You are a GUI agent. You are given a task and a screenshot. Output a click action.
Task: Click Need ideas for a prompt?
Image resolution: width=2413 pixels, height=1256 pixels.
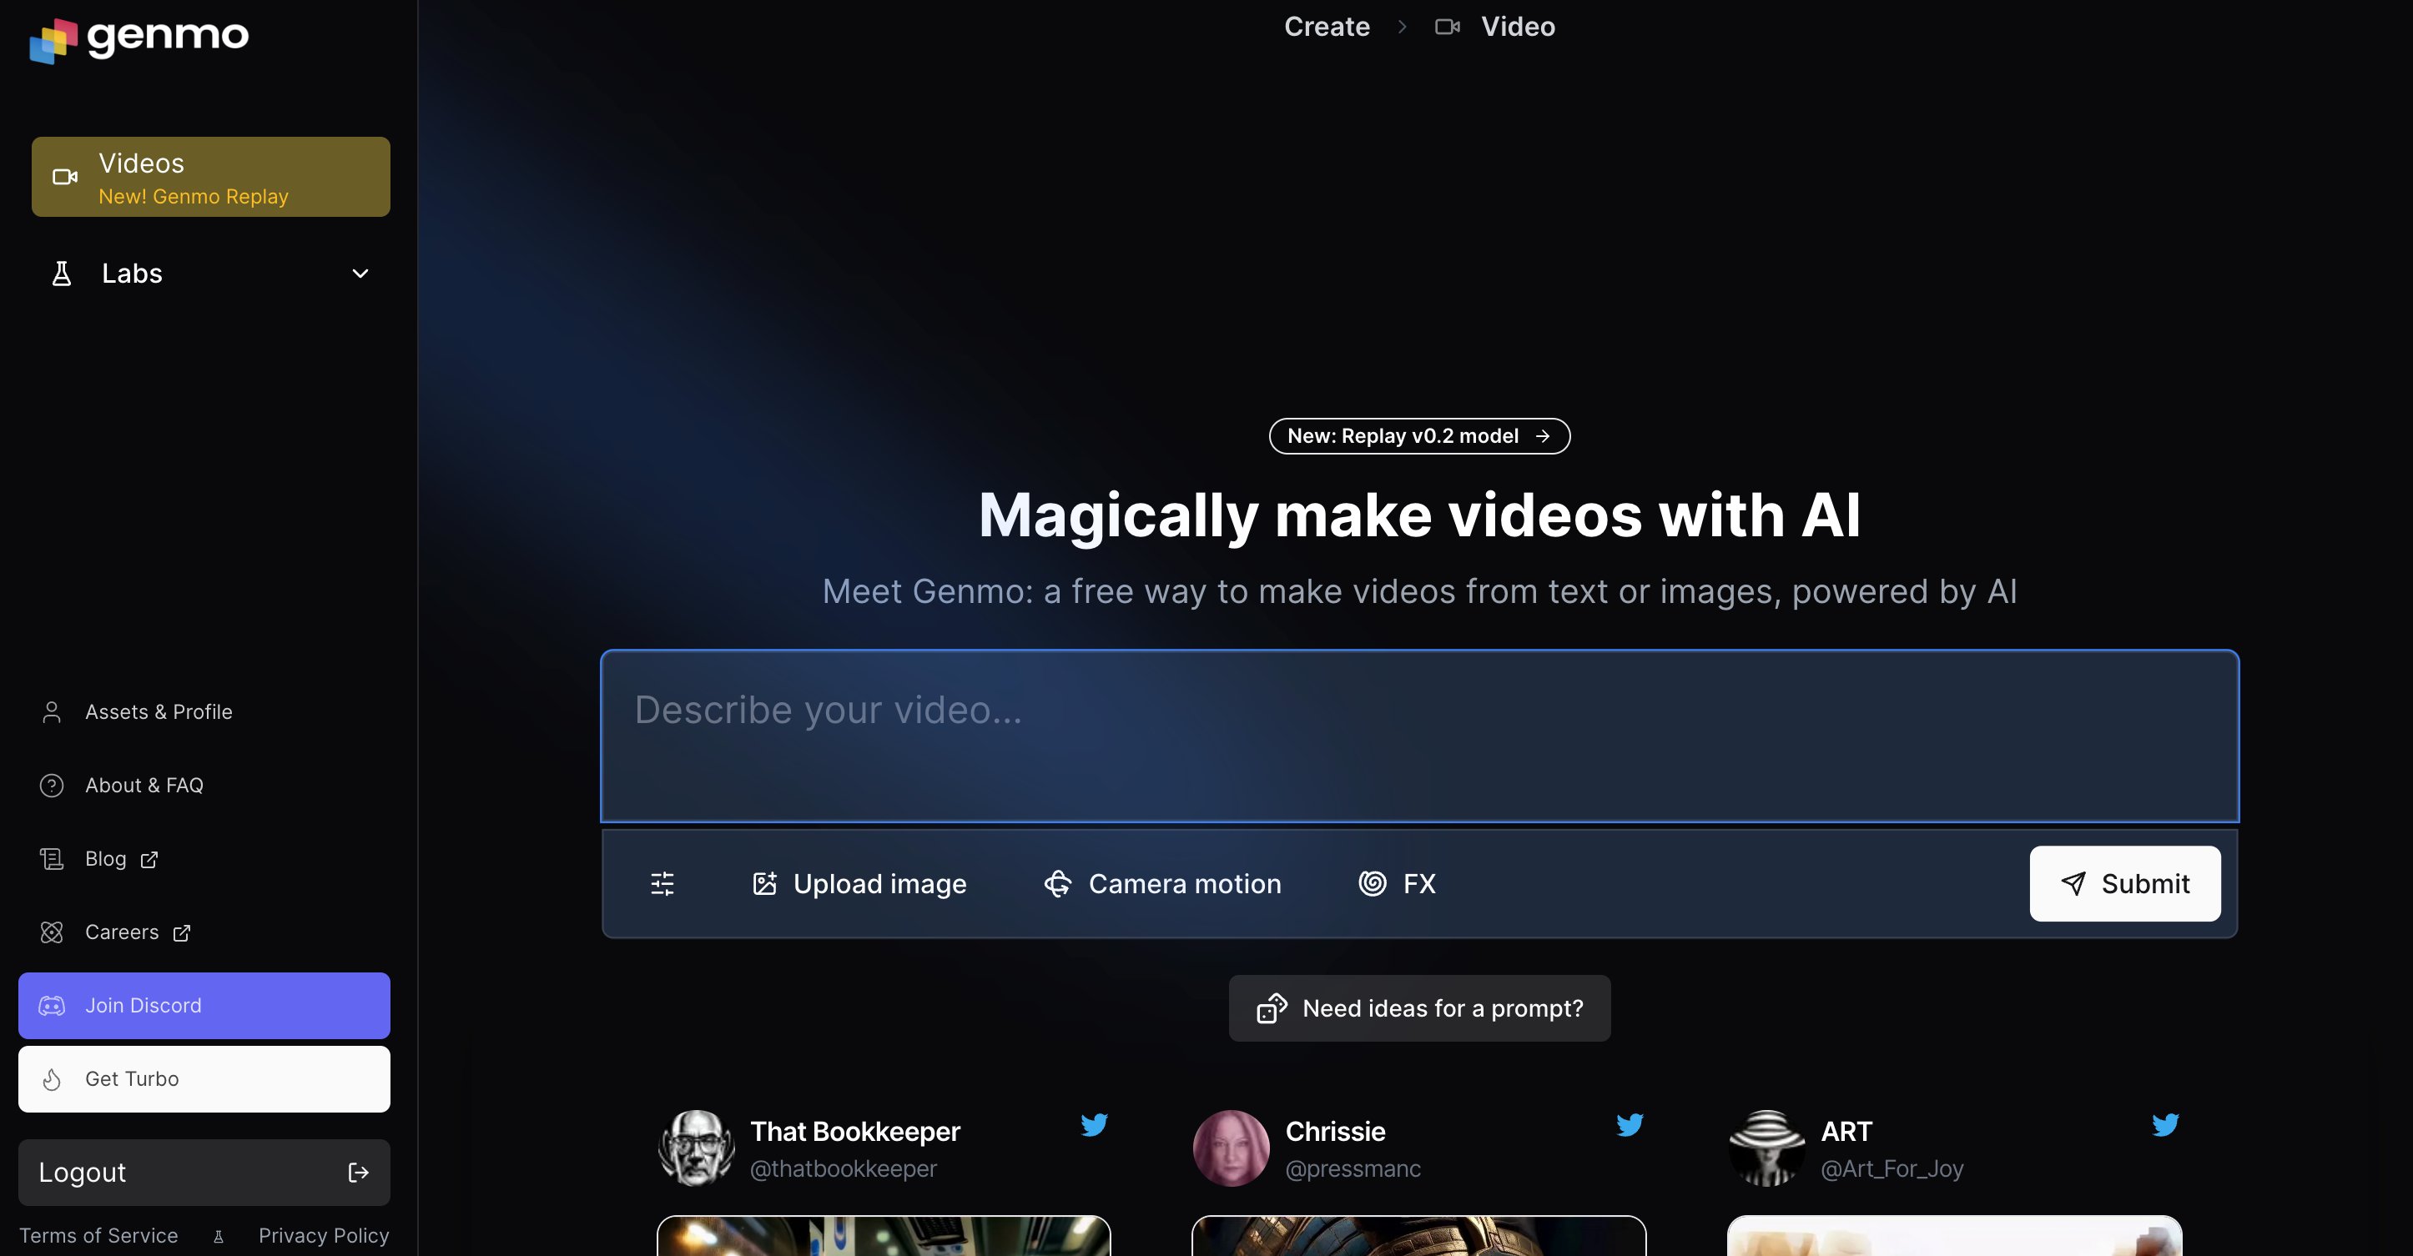[x=1419, y=1007]
